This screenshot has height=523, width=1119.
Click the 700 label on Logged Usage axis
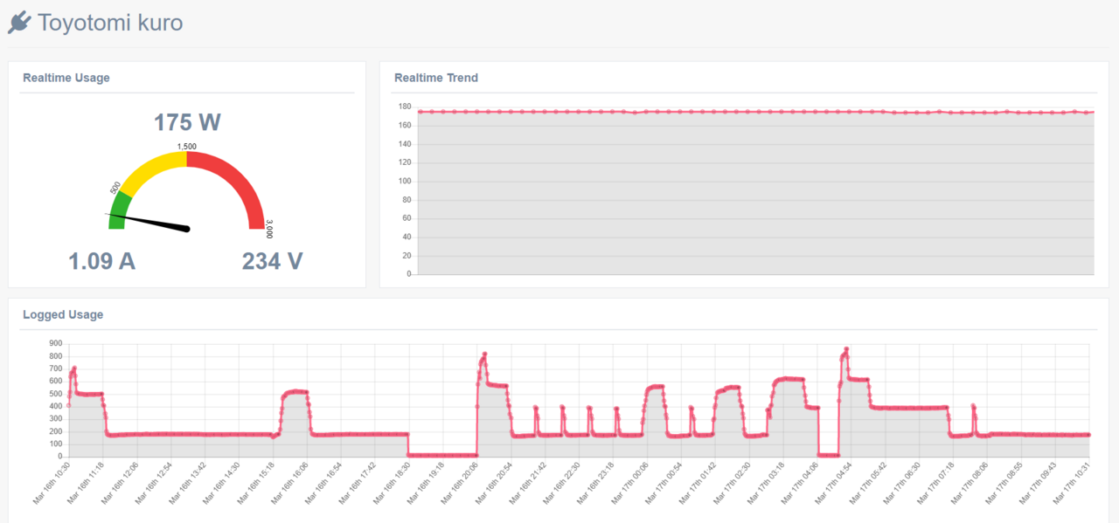(56, 369)
